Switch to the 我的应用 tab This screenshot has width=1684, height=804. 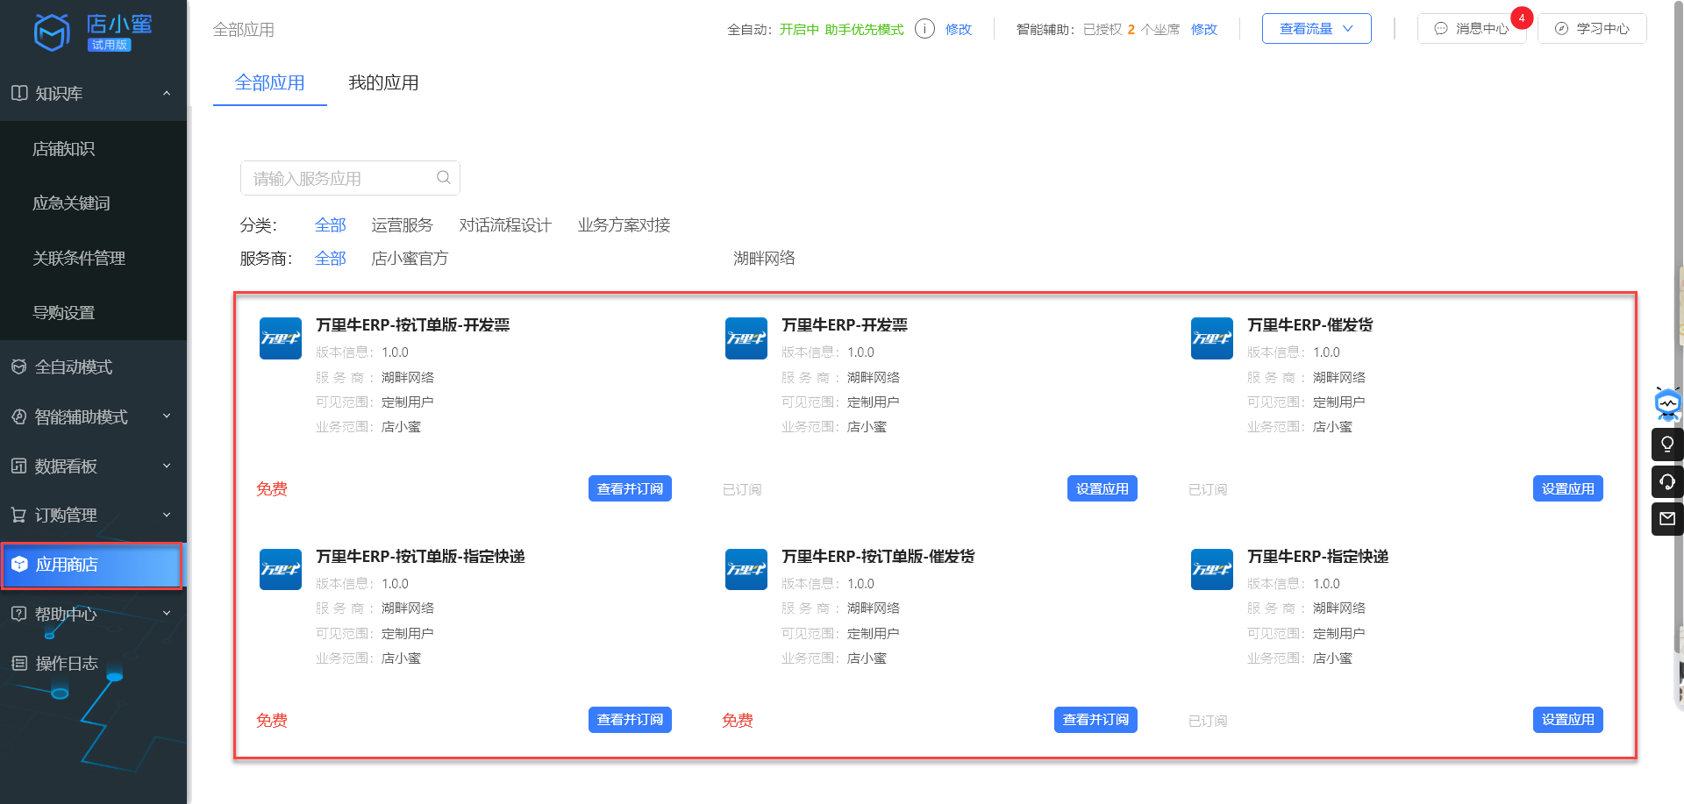click(383, 83)
